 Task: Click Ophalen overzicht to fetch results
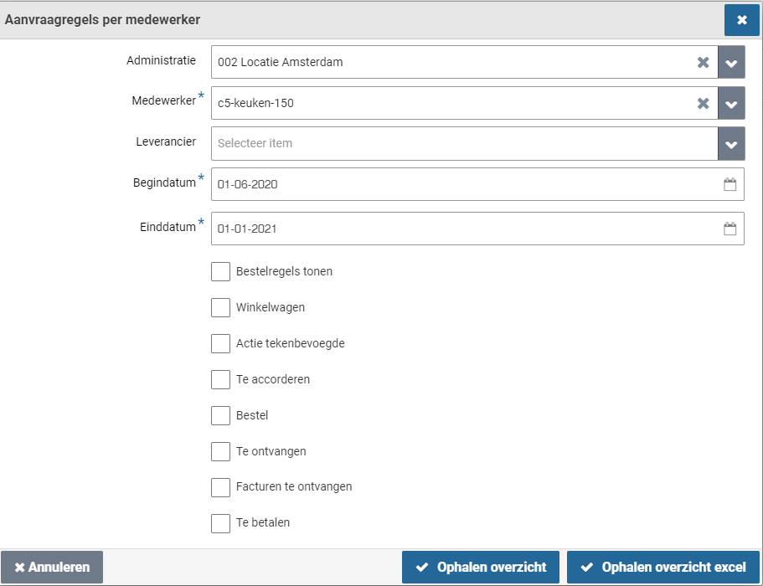pyautogui.click(x=480, y=567)
